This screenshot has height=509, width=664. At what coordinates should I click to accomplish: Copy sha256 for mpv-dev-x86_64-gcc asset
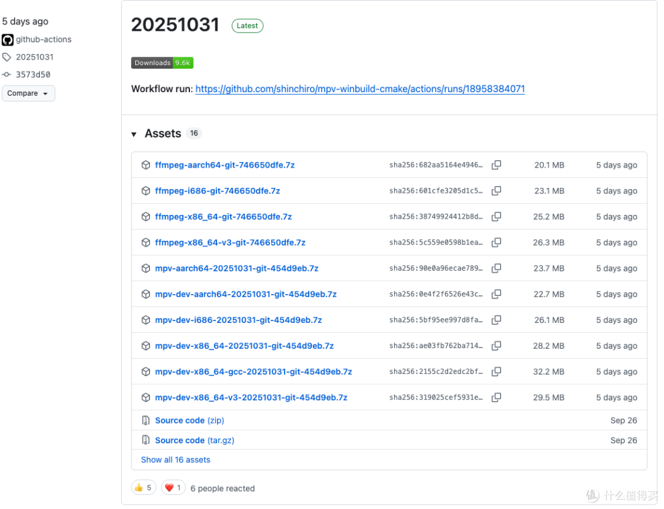point(496,371)
